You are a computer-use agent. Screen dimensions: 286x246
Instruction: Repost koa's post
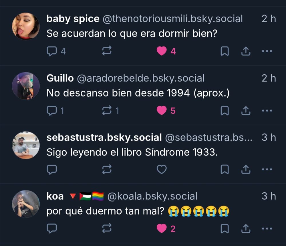coord(107,228)
